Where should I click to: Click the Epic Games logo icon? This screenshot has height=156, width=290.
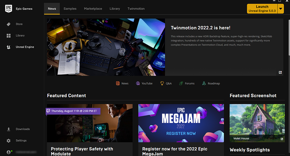pos(9,9)
